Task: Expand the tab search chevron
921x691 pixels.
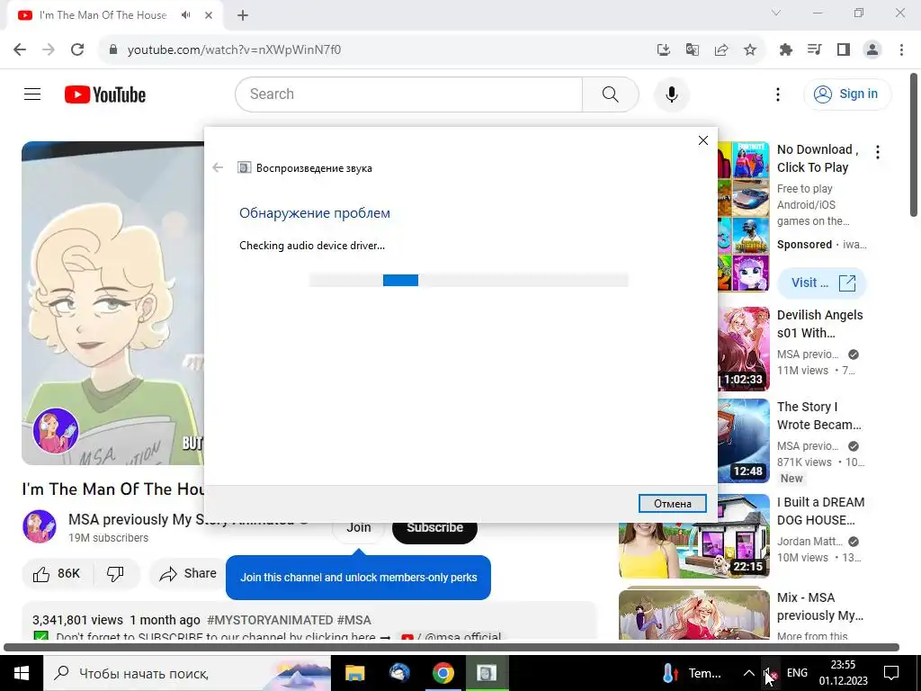Action: pyautogui.click(x=776, y=13)
